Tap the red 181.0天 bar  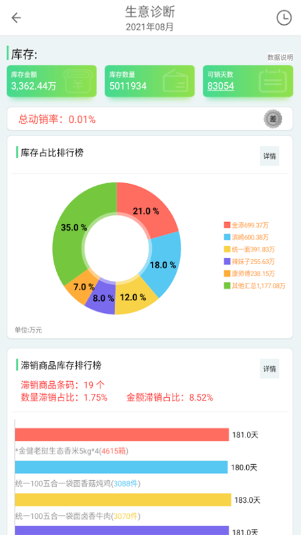122,435
